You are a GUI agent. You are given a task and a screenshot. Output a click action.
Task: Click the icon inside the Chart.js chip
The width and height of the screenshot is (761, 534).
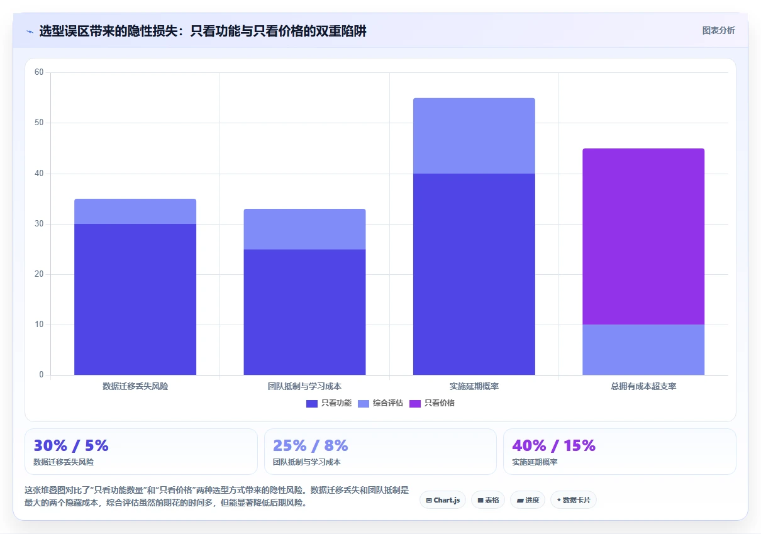[429, 501]
